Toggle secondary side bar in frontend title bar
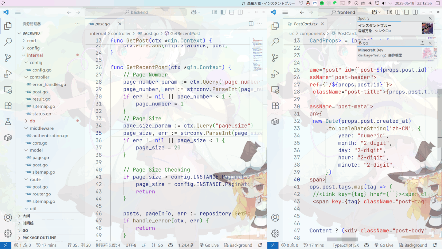Viewport: 442px width, 249px height. [415, 12]
